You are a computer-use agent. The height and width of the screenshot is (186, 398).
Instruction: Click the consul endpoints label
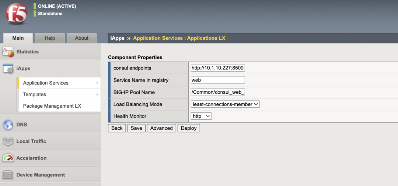pyautogui.click(x=132, y=68)
